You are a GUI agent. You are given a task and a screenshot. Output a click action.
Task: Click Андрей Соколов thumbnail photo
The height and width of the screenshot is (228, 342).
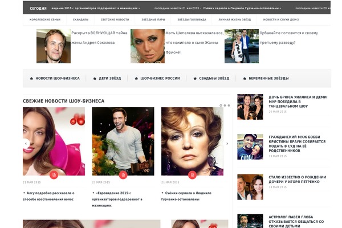[x=54, y=46]
